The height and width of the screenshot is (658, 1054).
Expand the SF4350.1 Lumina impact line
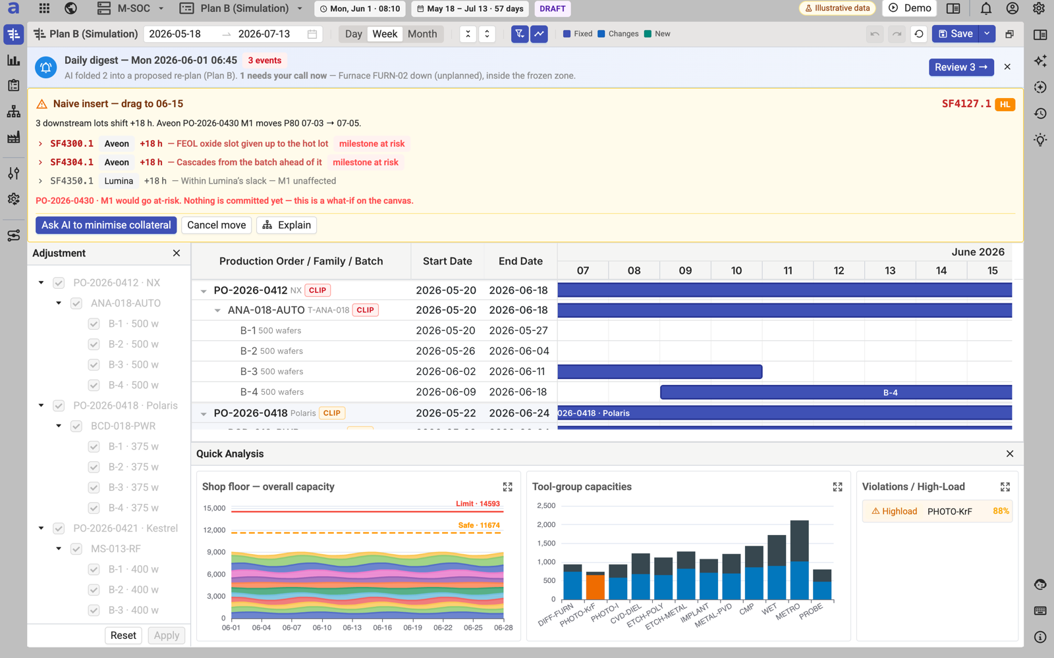click(40, 181)
